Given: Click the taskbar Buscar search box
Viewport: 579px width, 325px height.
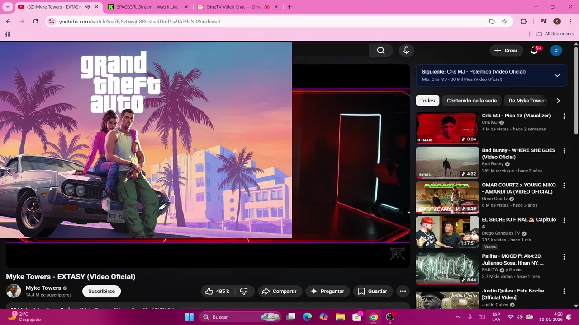Looking at the screenshot, I should click(x=241, y=317).
